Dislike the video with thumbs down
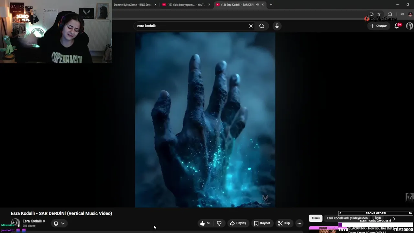 (219, 223)
